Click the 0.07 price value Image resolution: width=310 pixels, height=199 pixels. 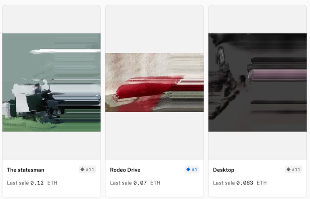click(140, 183)
